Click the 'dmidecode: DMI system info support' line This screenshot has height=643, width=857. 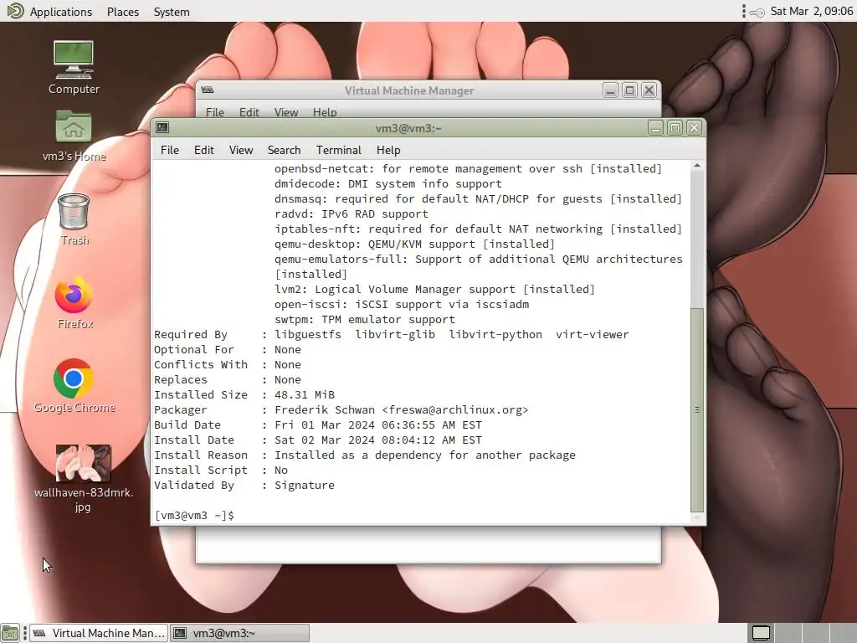(x=388, y=183)
